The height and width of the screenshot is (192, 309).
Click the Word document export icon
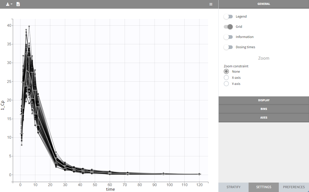point(18,4)
